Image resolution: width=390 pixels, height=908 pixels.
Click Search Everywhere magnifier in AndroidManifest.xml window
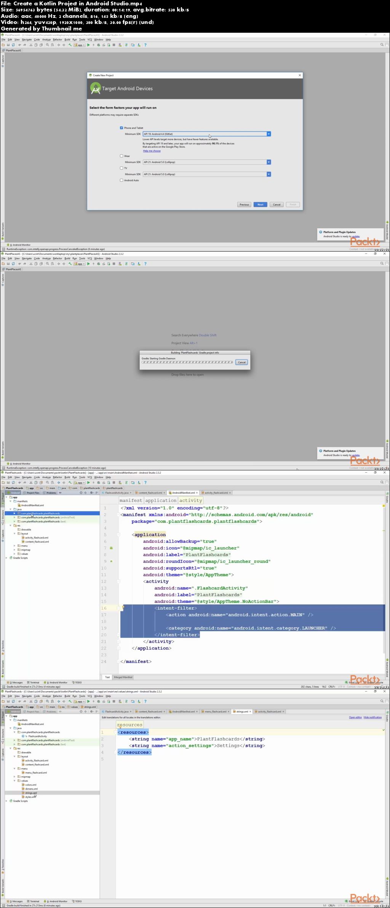tap(382, 482)
